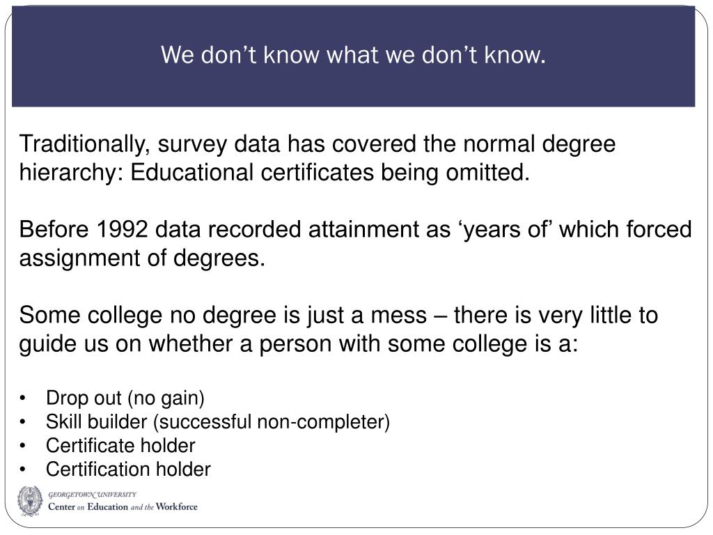The image size is (713, 535).
Task: Click the words 'Educational certificates being omitted'
Action: coord(330,173)
